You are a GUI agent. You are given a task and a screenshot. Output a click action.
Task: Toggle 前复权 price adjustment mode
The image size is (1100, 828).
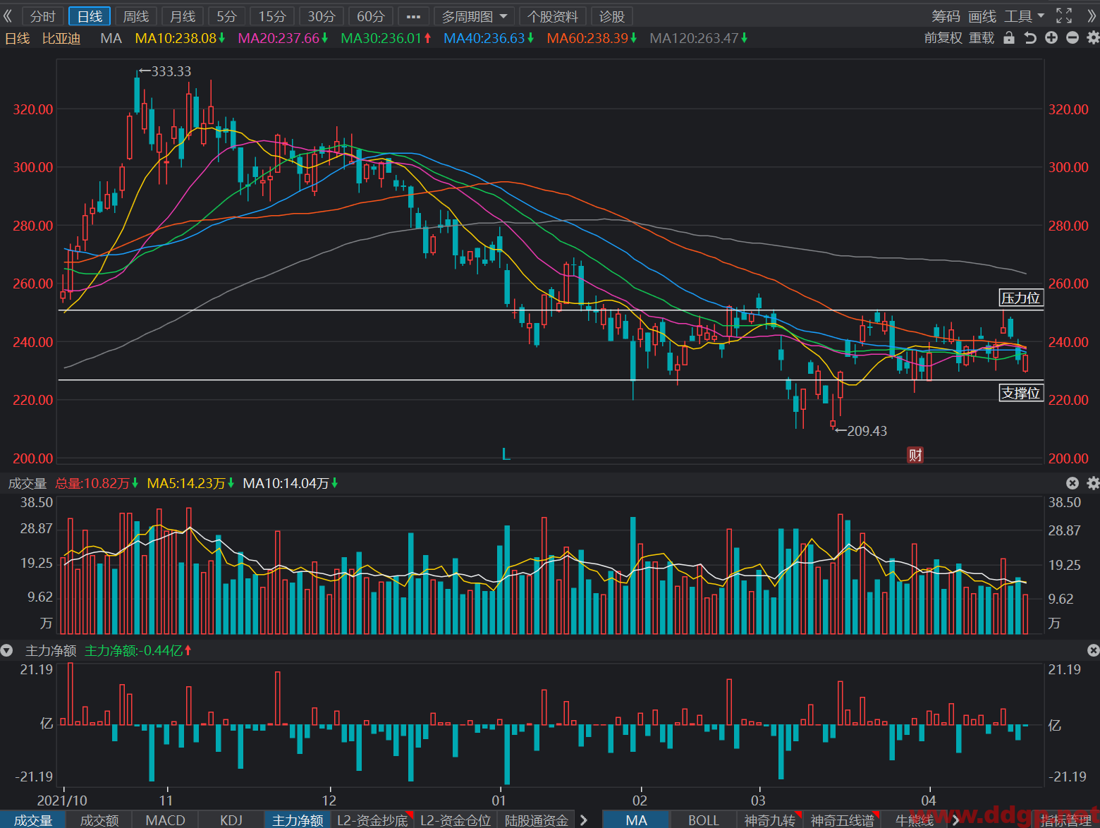[x=943, y=38]
